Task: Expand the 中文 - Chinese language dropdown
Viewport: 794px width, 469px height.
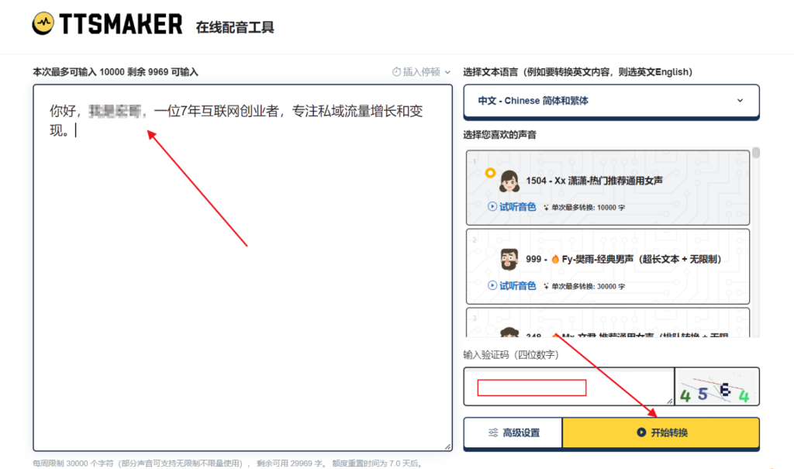Action: tap(611, 101)
